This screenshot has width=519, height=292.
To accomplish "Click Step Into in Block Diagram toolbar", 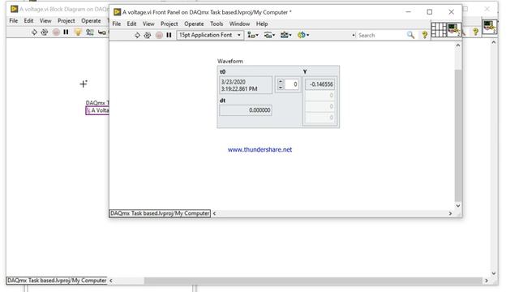I will click(102, 32).
